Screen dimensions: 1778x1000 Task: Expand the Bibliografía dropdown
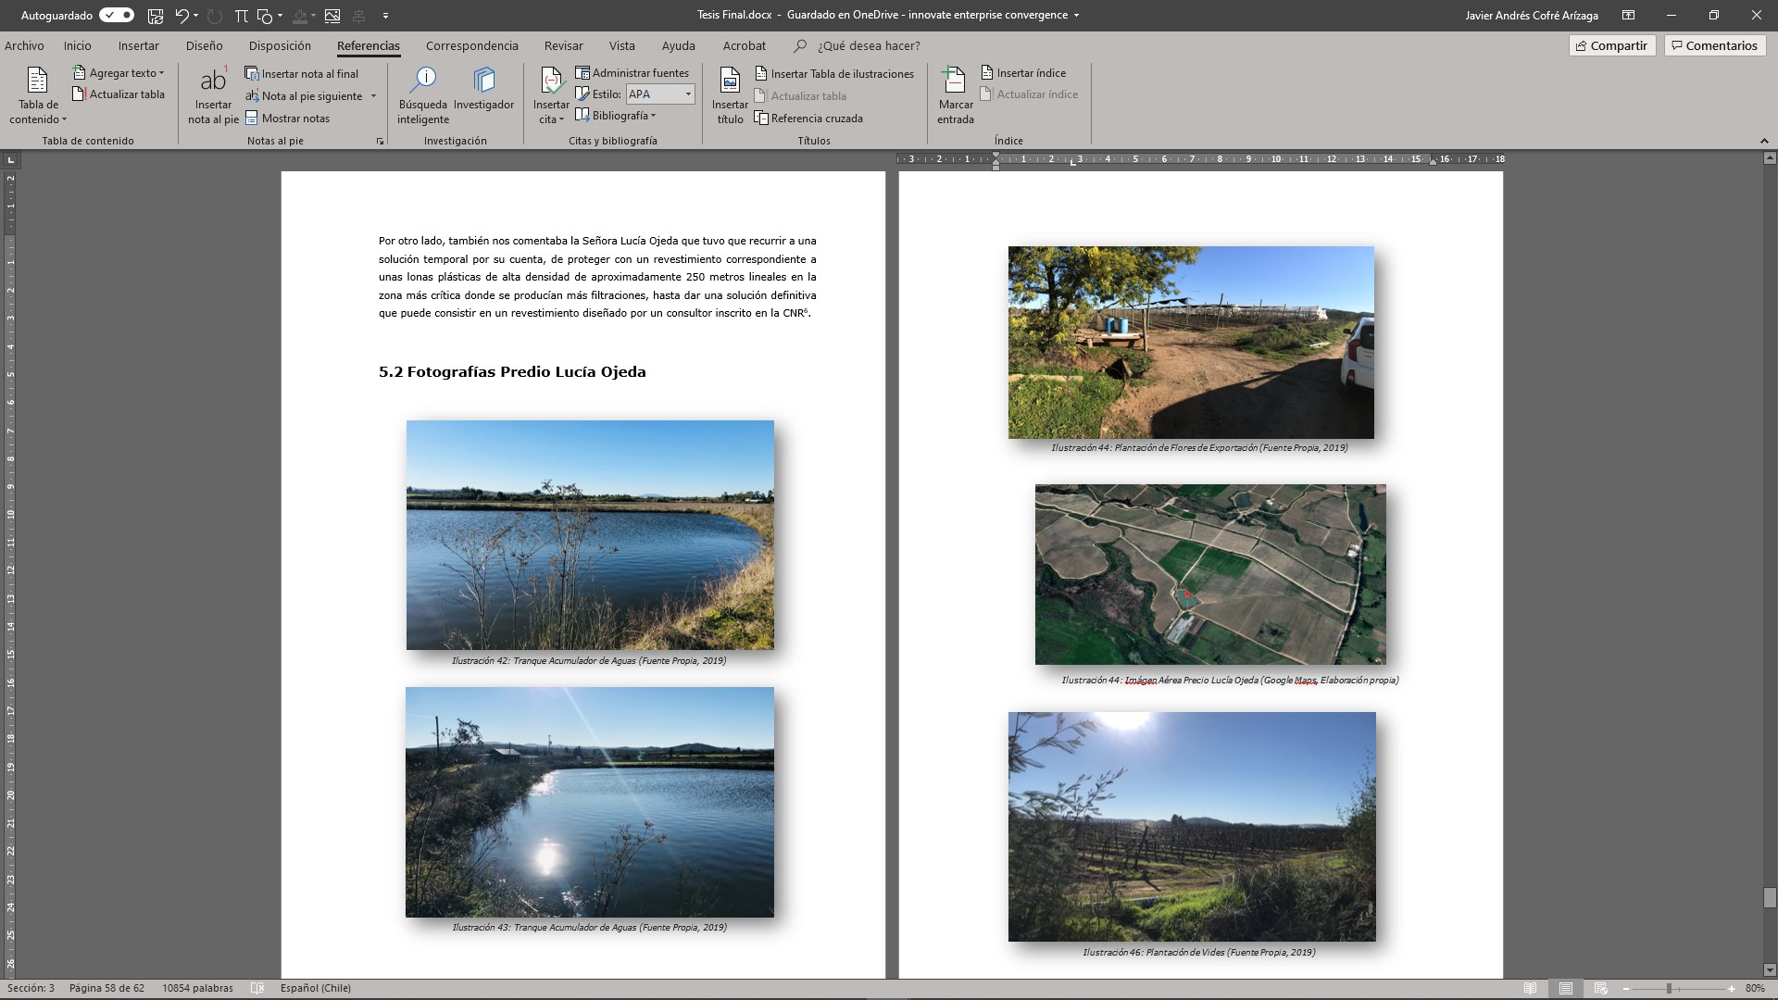(x=616, y=116)
